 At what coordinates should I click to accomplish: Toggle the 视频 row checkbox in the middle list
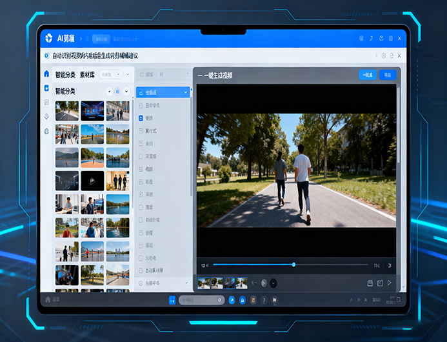coord(141,169)
